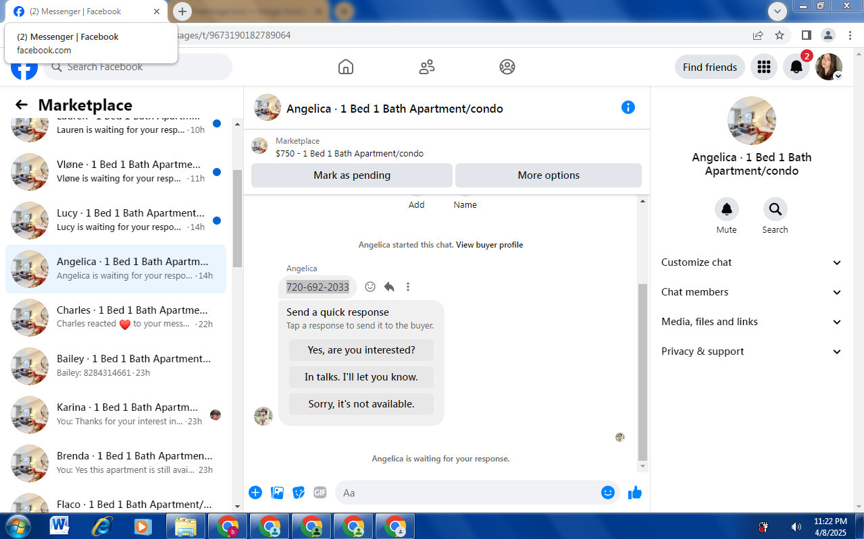The width and height of the screenshot is (864, 539).
Task: Click Angelica listing thumbnail in right panel
Action: point(752,121)
